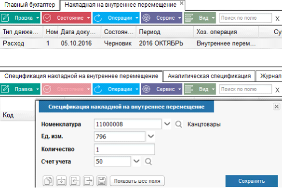Image resolution: width=282 pixels, height=188 pixels.
Task: Open the lower specification Вид menu
Action: click(200, 89)
